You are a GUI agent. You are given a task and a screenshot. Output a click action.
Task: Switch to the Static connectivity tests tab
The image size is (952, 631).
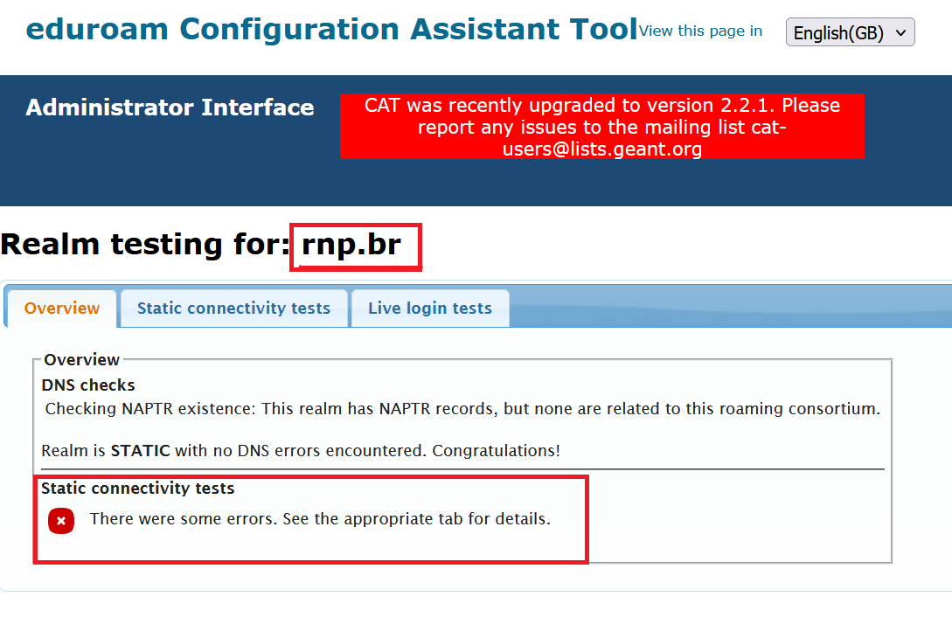click(233, 309)
